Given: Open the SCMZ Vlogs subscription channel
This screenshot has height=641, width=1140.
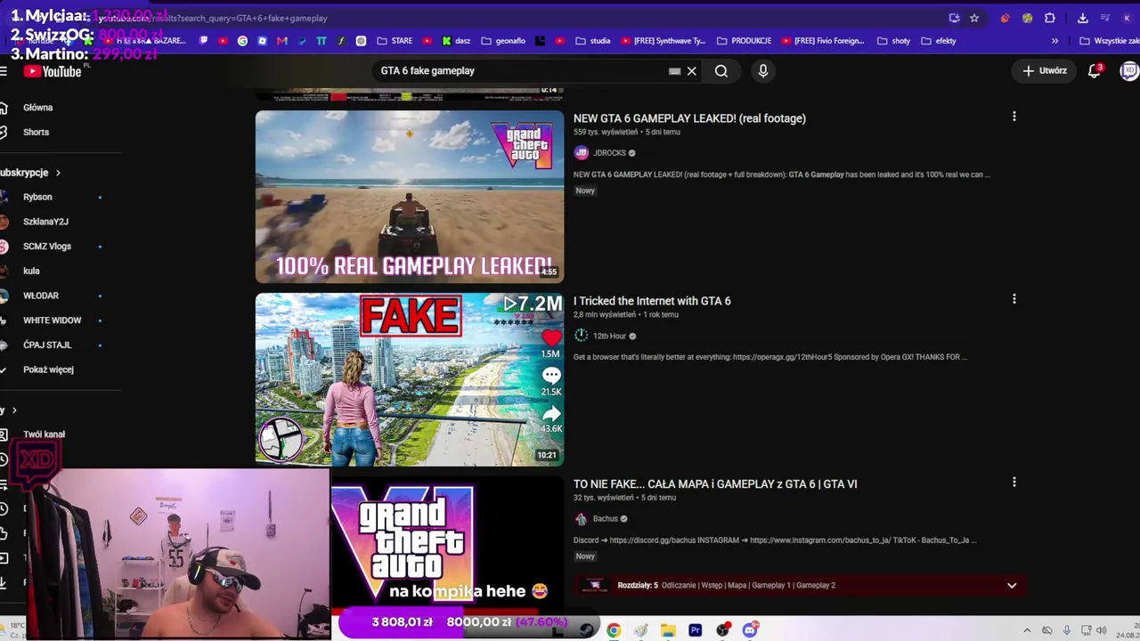Looking at the screenshot, I should pyautogui.click(x=47, y=247).
